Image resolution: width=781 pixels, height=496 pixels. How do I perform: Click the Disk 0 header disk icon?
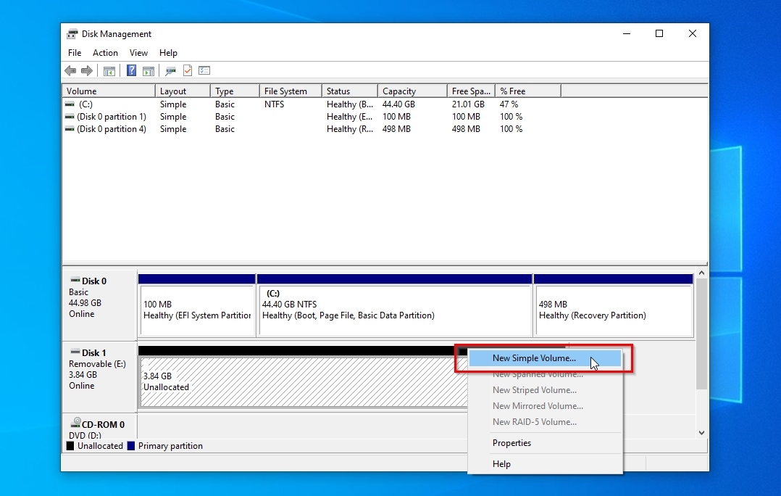pos(75,280)
